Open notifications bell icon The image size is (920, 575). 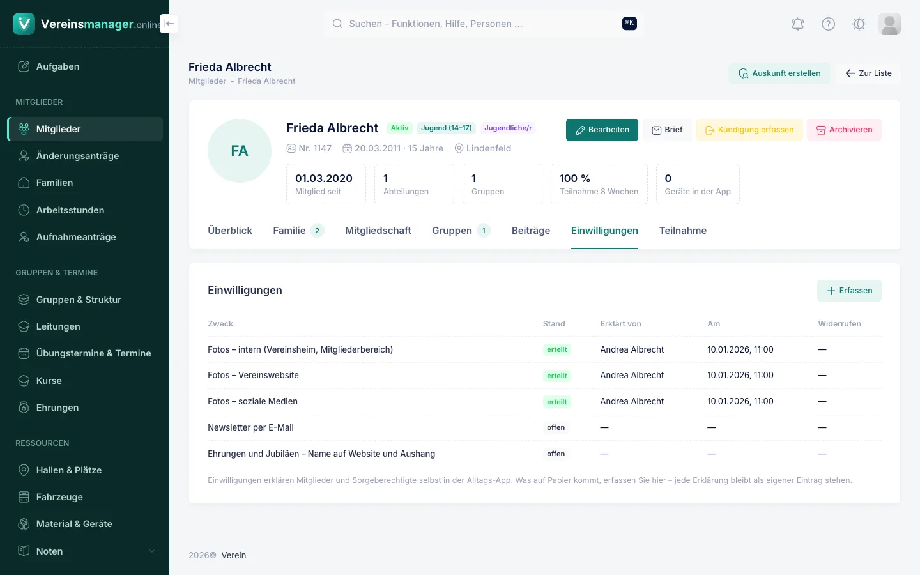797,24
